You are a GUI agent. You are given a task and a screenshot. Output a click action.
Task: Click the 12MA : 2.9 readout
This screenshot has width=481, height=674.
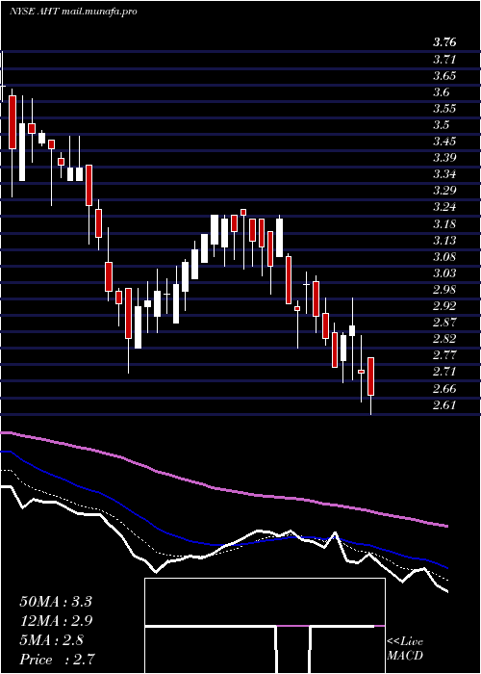pyautogui.click(x=56, y=621)
